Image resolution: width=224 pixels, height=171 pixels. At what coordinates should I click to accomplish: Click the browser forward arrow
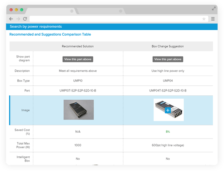(18, 19)
